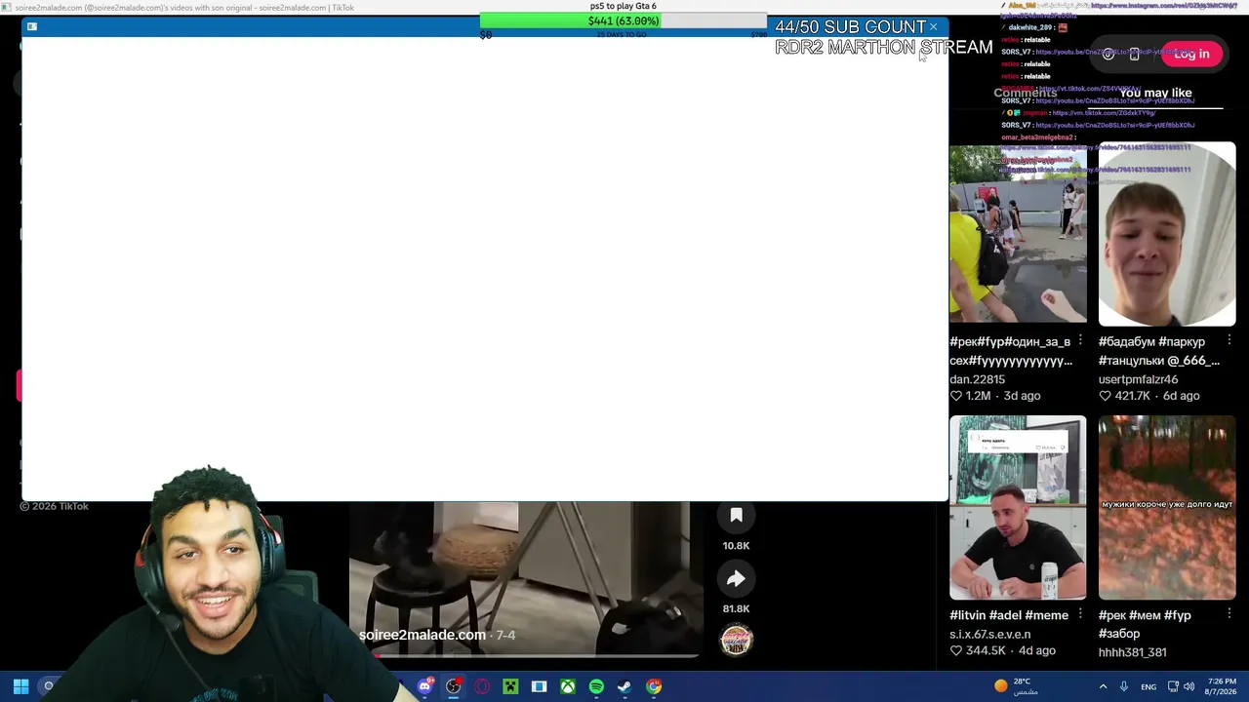Open the hhhh381_381 profile link

click(1132, 652)
